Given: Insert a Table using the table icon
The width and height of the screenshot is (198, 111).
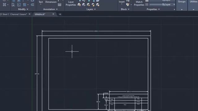Looking at the screenshot, I should click(x=59, y=5).
